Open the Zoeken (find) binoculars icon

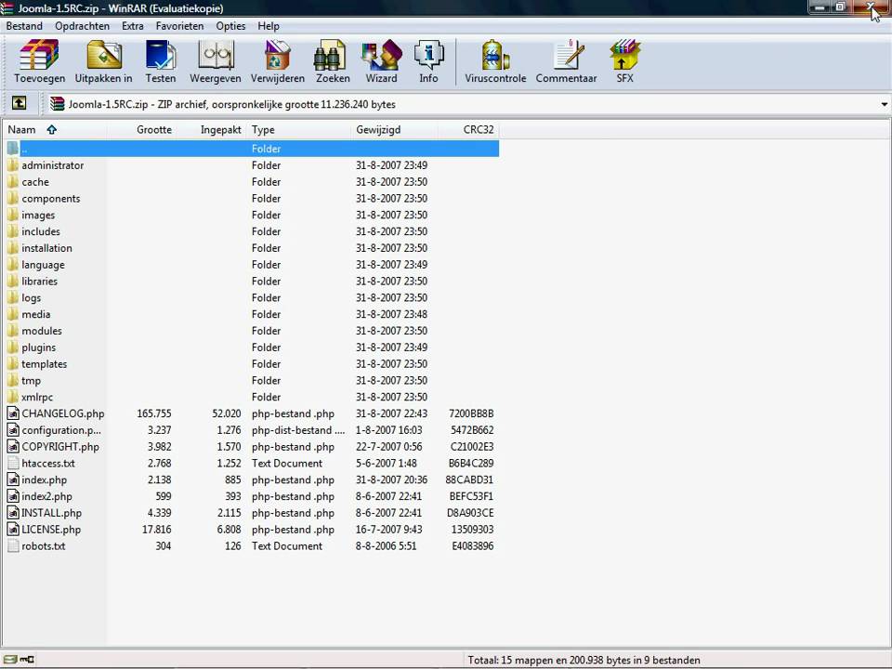click(333, 61)
